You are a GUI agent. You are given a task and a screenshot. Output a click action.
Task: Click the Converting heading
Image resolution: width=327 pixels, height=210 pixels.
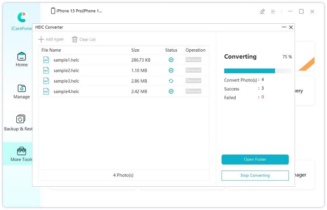coord(240,57)
